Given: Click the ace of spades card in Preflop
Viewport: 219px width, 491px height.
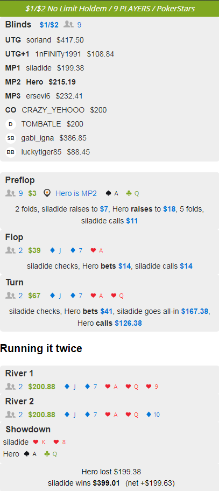Looking at the screenshot, I should 112,193.
